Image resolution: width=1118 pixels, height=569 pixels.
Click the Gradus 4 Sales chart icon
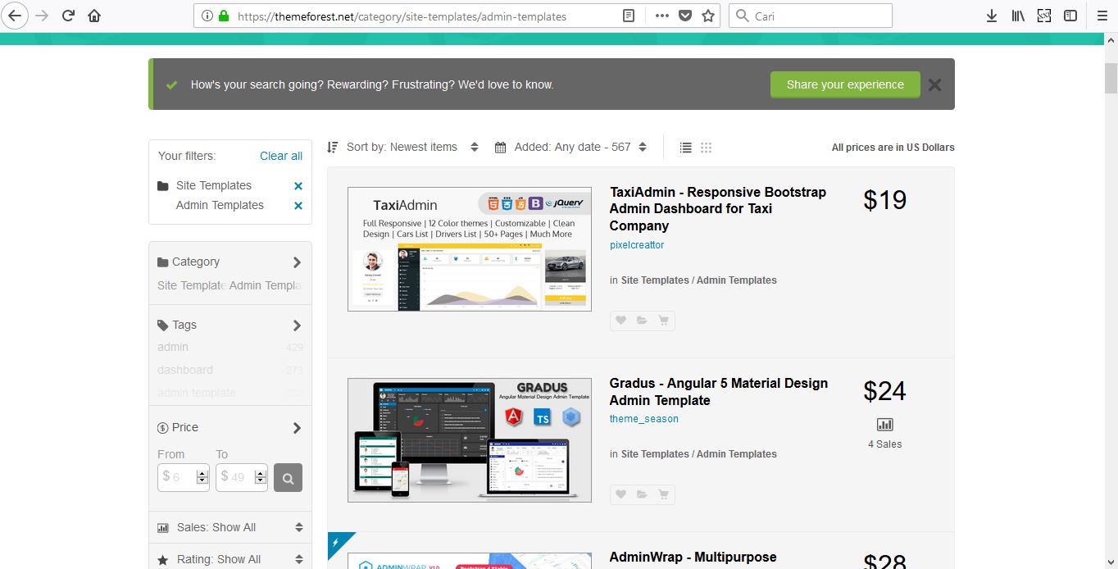pyautogui.click(x=884, y=425)
